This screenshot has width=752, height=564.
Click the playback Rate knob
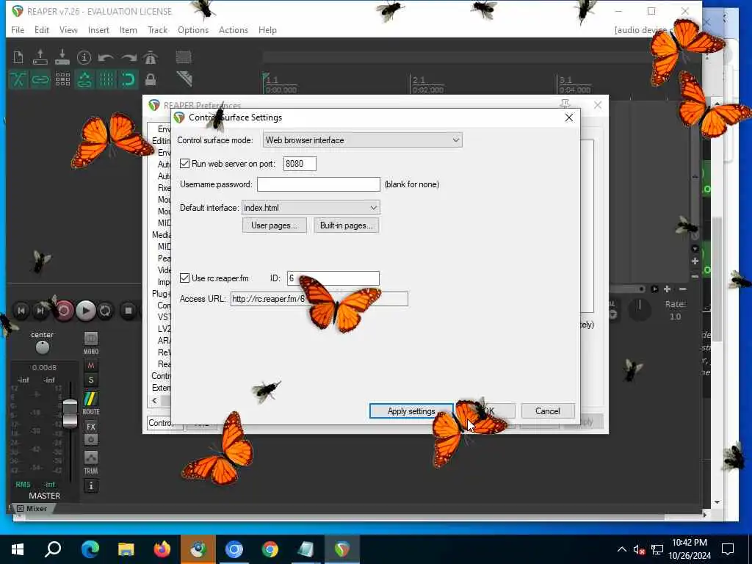640,308
